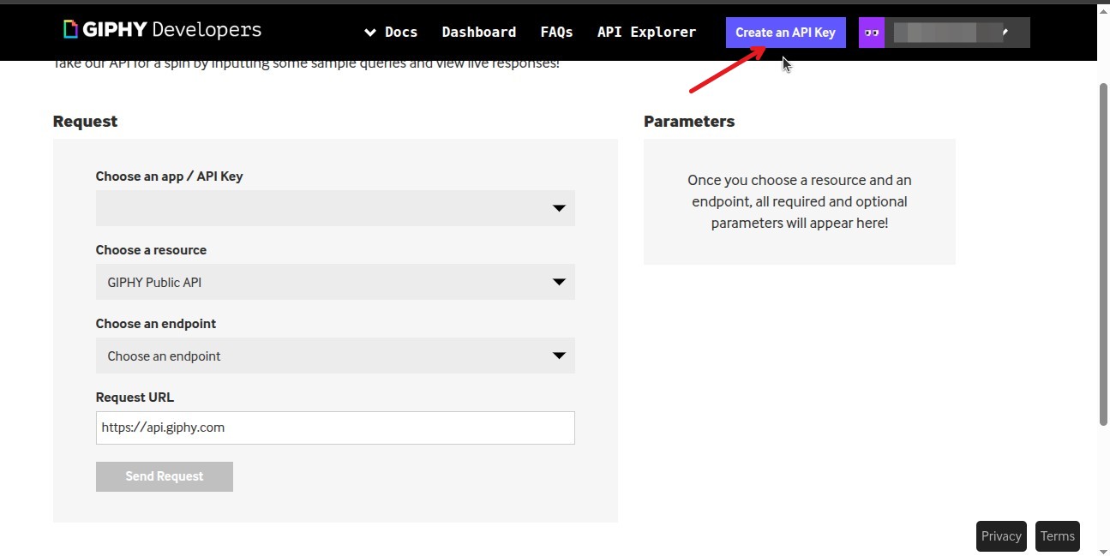
Task: Click the GIPHY Developers logo icon
Action: click(70, 30)
